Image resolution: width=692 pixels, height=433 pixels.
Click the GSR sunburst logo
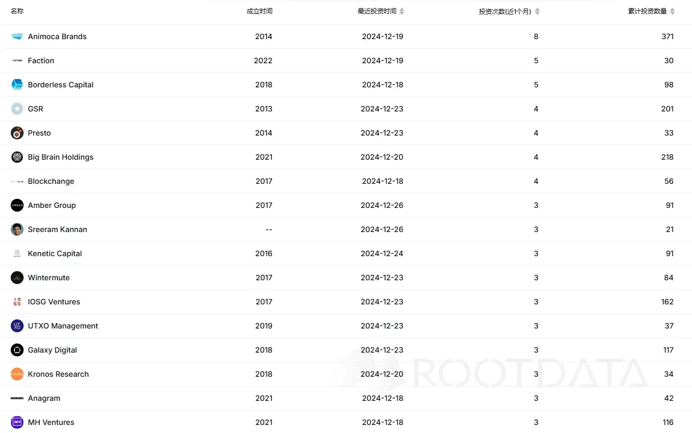pyautogui.click(x=17, y=109)
